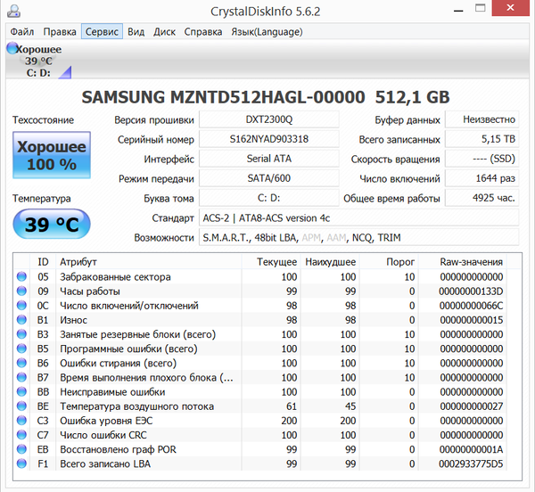Click the serial number field S162NYAD903318
The width and height of the screenshot is (535, 492).
click(x=267, y=139)
